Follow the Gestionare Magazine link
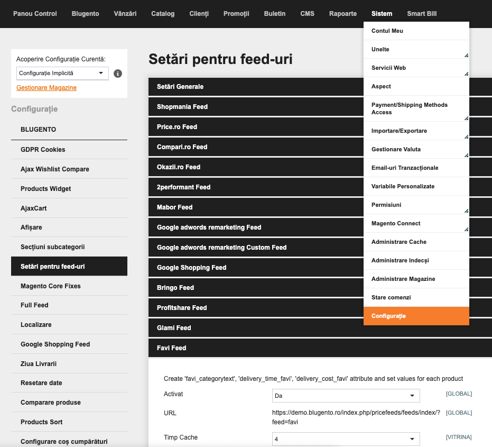Viewport: 492px width, 447px height. (47, 88)
